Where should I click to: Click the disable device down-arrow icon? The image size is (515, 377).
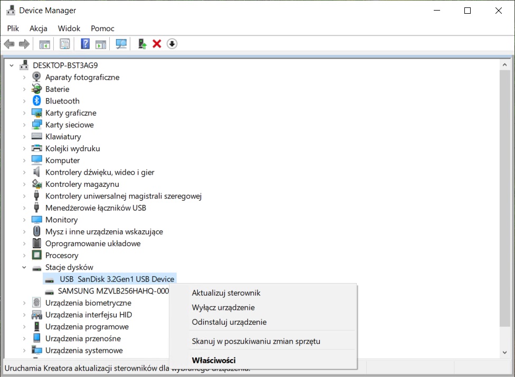[172, 44]
